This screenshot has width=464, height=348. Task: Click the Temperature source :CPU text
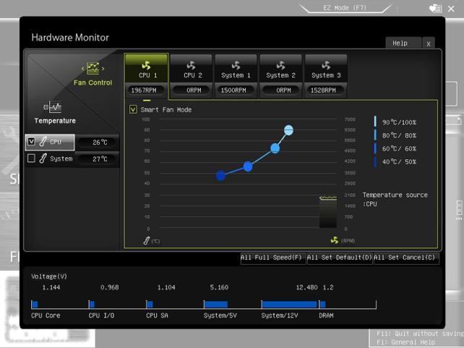tap(395, 200)
